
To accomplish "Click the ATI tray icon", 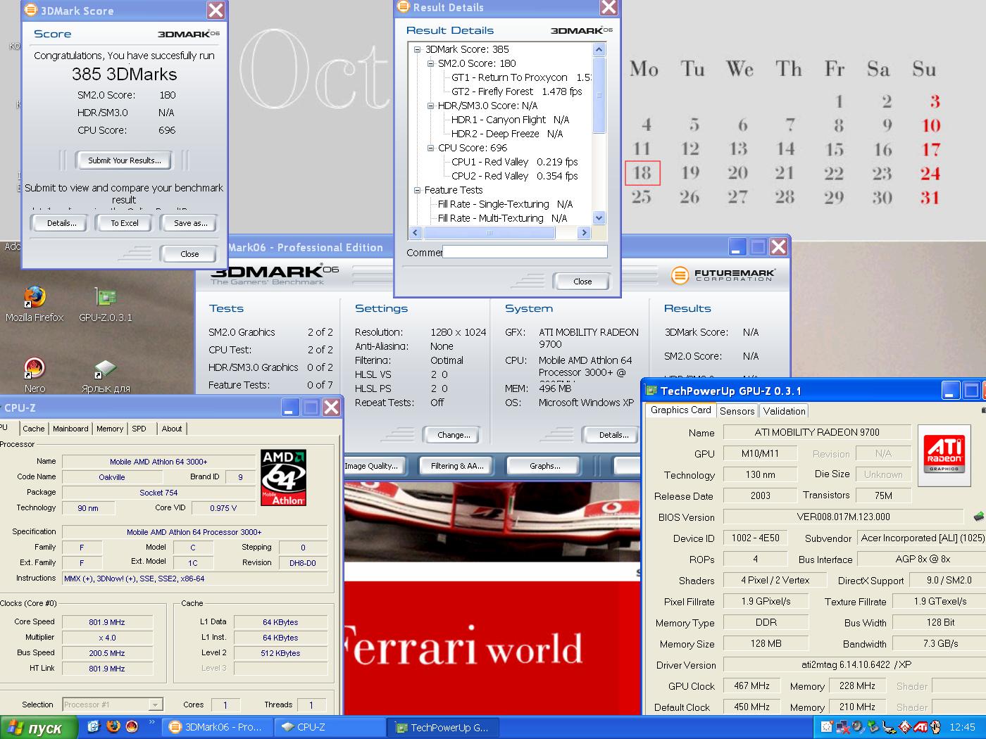I will 920,727.
